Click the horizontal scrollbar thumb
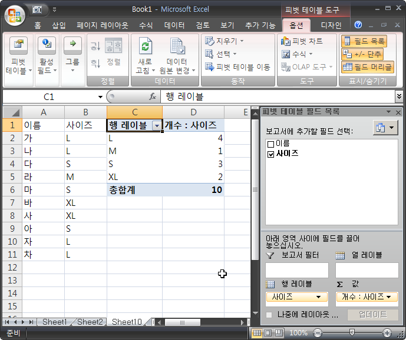 point(182,322)
